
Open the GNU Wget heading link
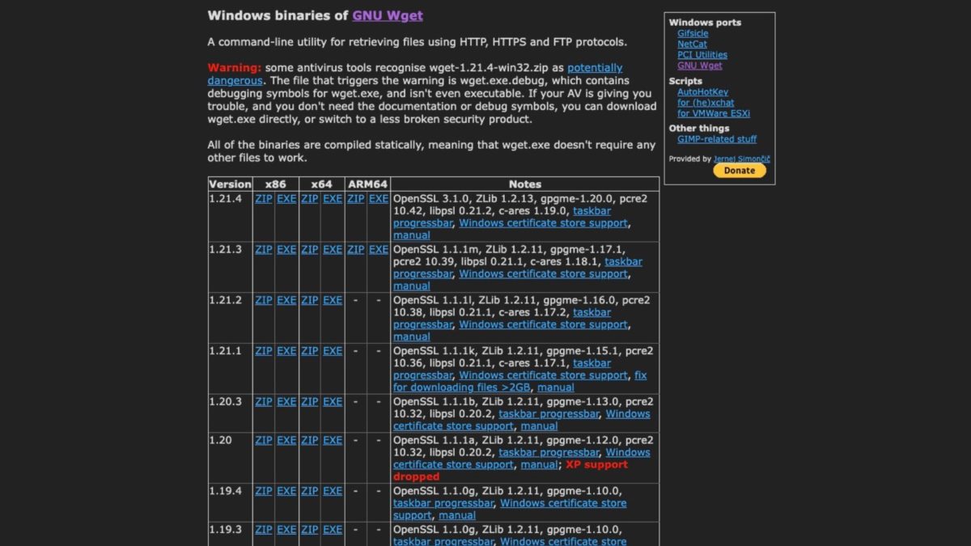(387, 15)
